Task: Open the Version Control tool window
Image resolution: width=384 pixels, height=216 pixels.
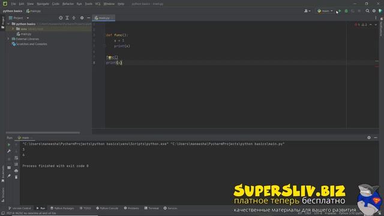Action: tap(20, 208)
